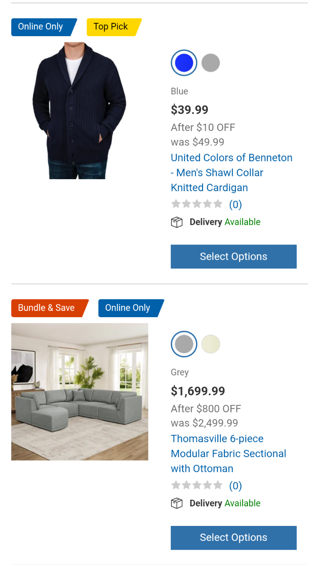This screenshot has height=565, width=319.
Task: Tap the Online Only badge above the cardigan
Action: pyautogui.click(x=42, y=27)
